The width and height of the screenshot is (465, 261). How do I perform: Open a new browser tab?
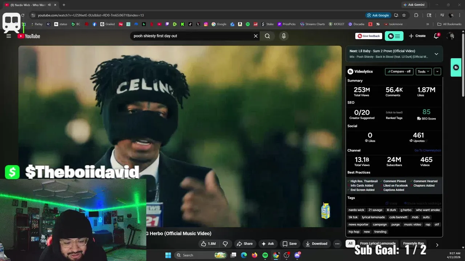pos(64,5)
